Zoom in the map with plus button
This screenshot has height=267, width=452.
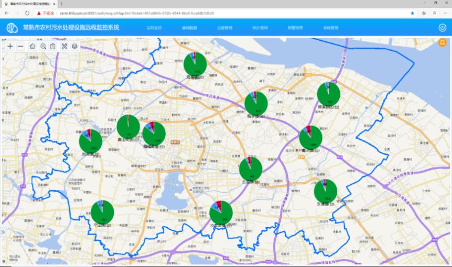[10, 46]
